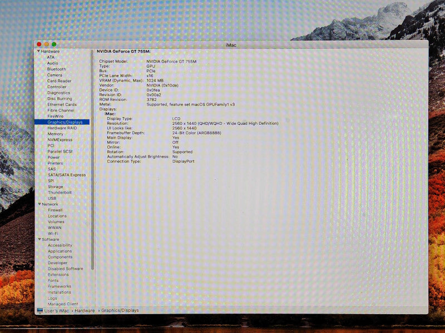Select Disc Burning entry

60,99
